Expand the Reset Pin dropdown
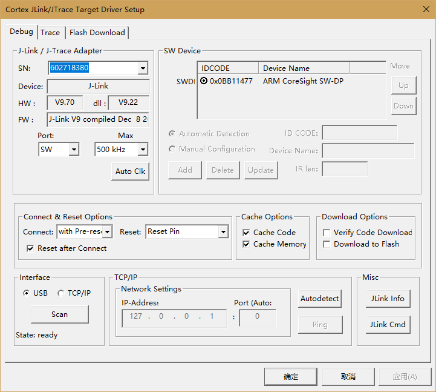 click(223, 231)
